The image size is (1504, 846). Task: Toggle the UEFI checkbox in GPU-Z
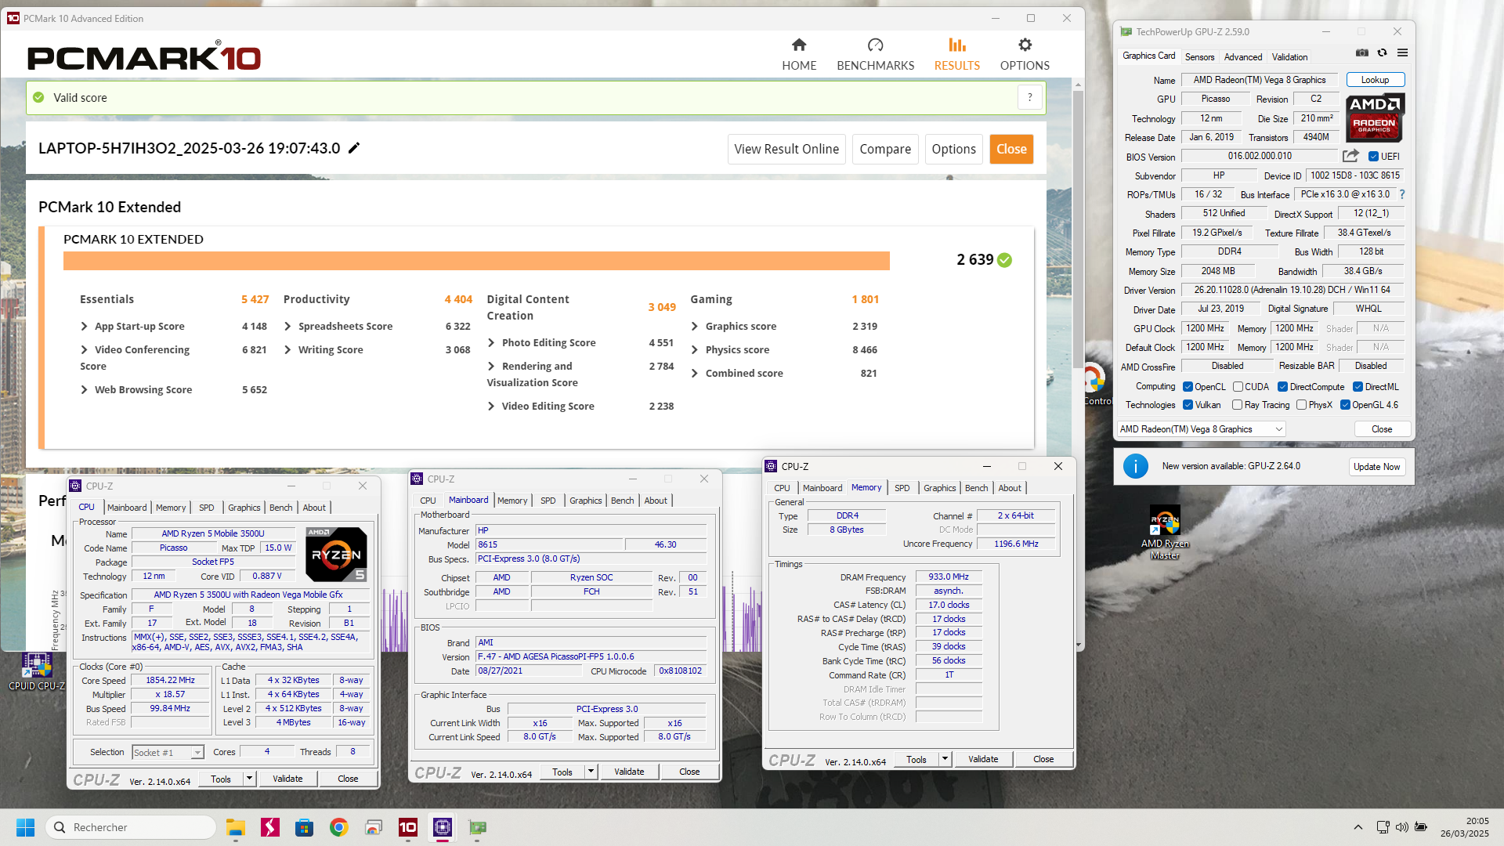(1373, 157)
